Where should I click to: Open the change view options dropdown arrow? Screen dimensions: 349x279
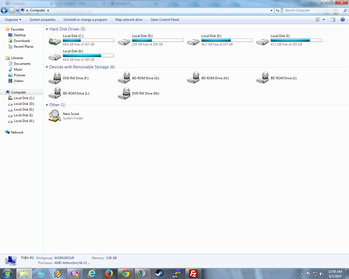coord(324,20)
